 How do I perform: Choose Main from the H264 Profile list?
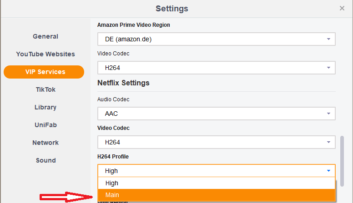coord(217,195)
